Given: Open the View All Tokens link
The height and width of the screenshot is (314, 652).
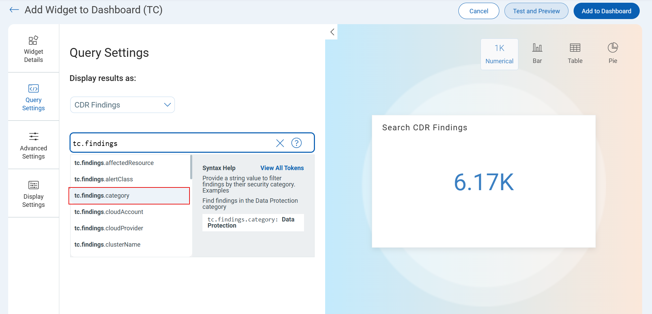Looking at the screenshot, I should [282, 168].
